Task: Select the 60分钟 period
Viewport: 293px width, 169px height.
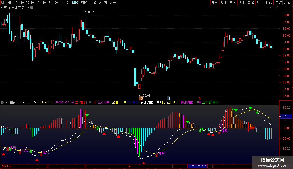Action: tap(65, 2)
